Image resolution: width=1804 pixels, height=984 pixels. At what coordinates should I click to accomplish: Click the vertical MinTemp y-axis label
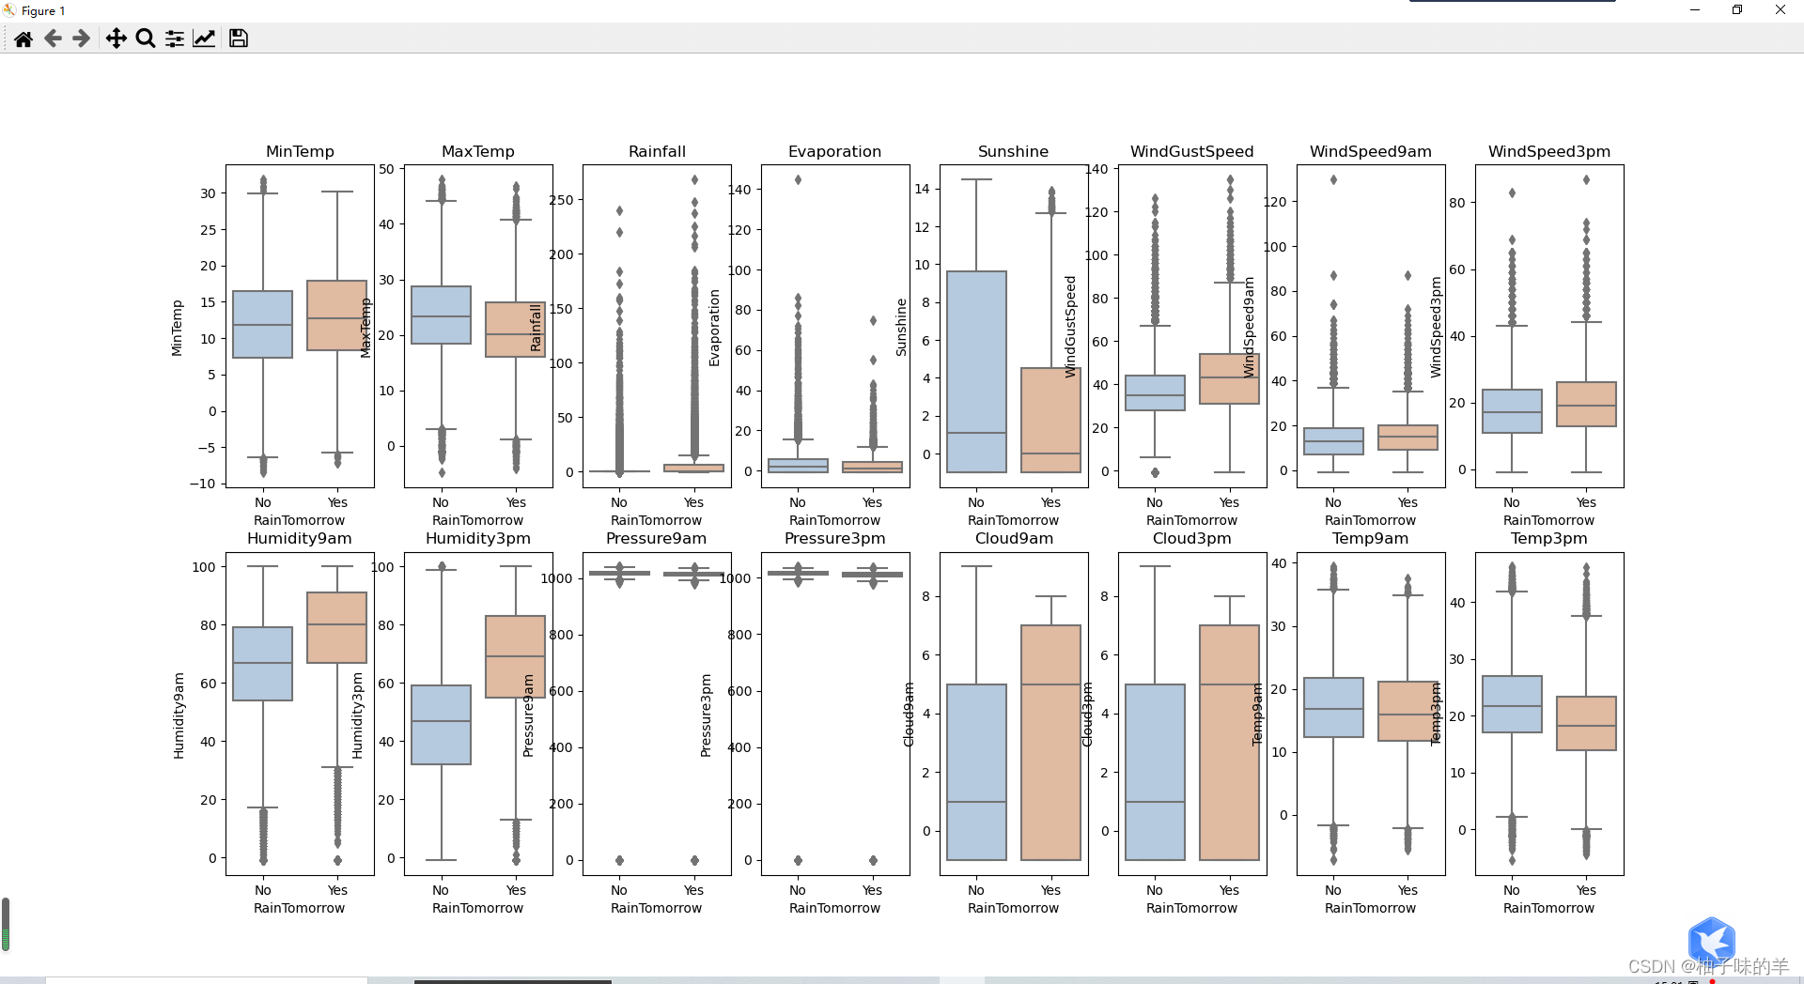(177, 328)
